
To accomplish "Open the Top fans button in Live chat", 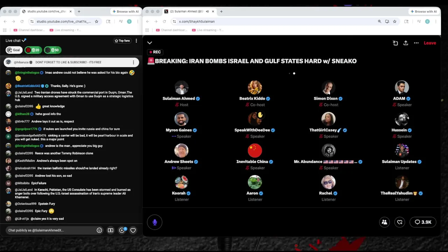I will tap(122, 41).
